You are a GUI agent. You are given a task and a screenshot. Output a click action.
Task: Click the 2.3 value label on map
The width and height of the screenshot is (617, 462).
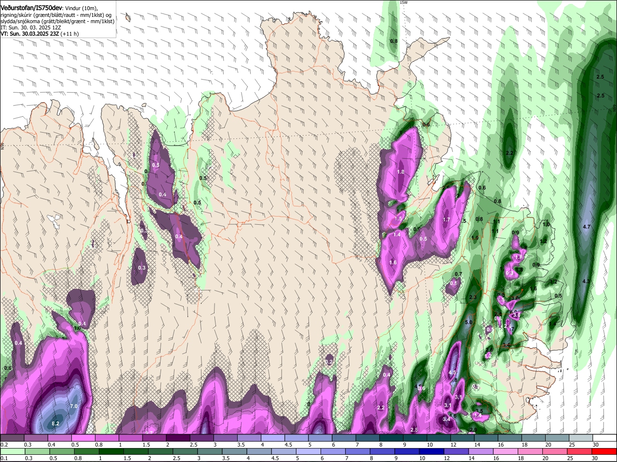[x=472, y=298]
